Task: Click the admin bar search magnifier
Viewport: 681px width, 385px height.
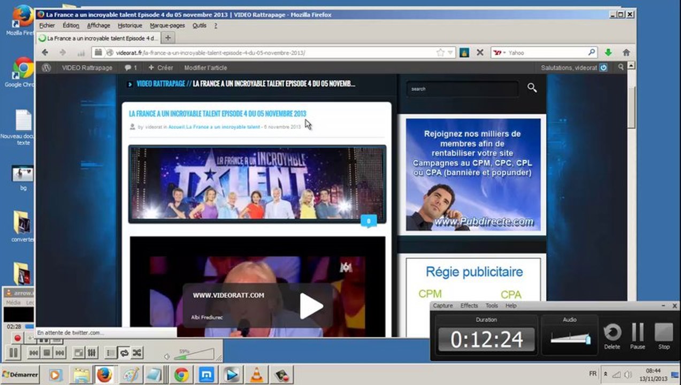Action: [621, 67]
